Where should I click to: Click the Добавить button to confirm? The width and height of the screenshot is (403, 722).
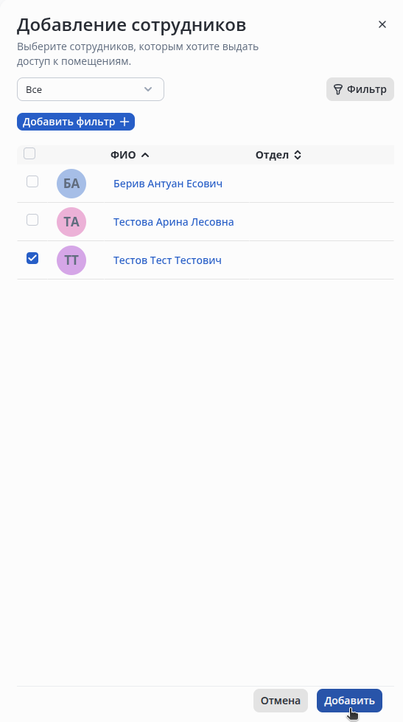[350, 701]
